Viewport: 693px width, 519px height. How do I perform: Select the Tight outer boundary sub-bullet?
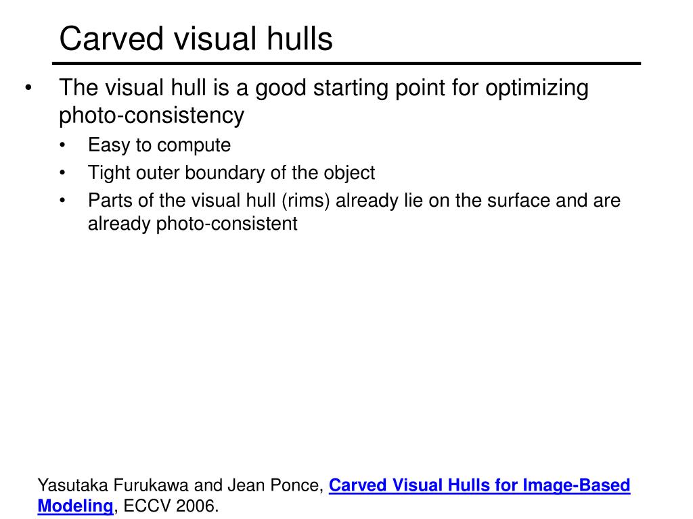(231, 172)
